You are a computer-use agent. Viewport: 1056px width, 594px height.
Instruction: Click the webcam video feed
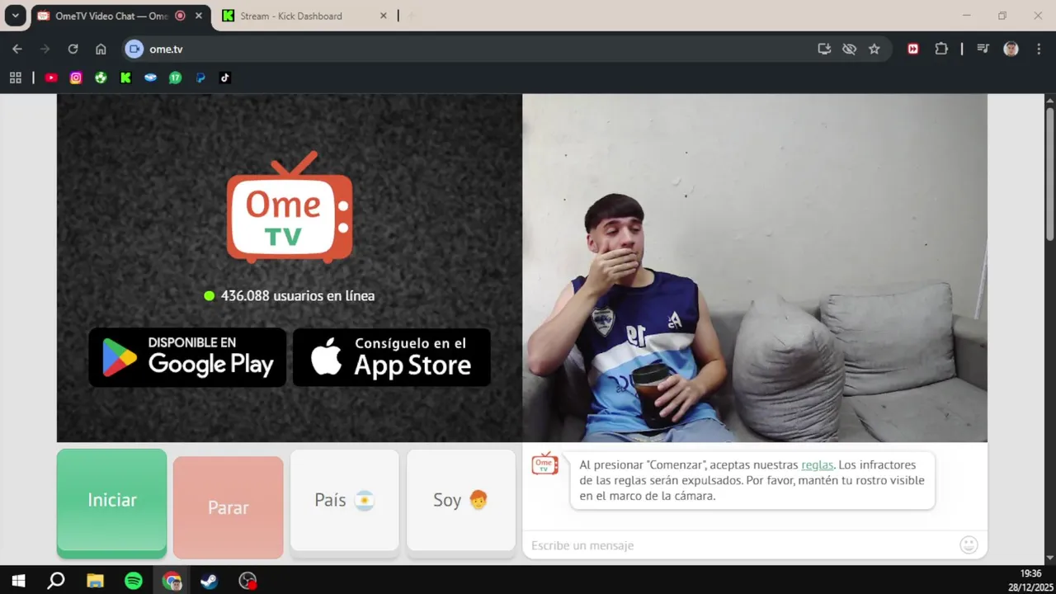pyautogui.click(x=755, y=268)
